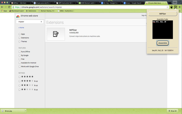Click the 0x11320014 output value
Viewport: 182px width, 114px height.
click(169, 50)
